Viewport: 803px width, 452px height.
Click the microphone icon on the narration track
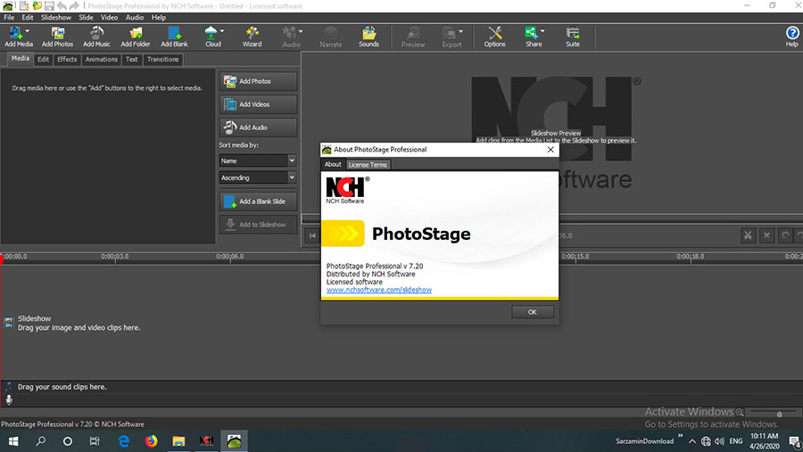coord(9,399)
